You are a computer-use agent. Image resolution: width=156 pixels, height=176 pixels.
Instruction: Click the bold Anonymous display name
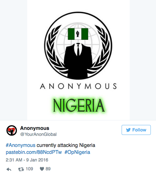35,128
